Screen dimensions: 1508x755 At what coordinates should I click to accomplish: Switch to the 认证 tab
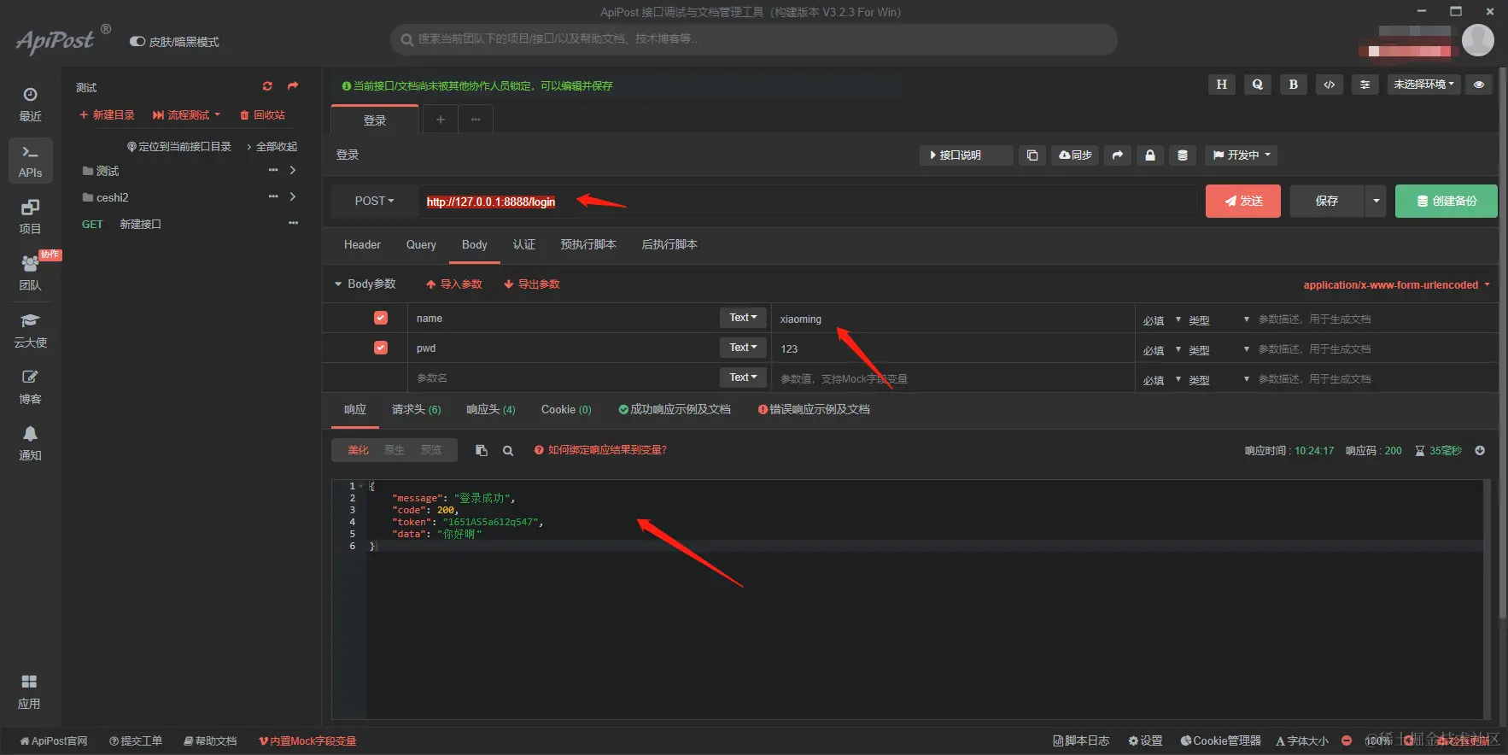[524, 244]
